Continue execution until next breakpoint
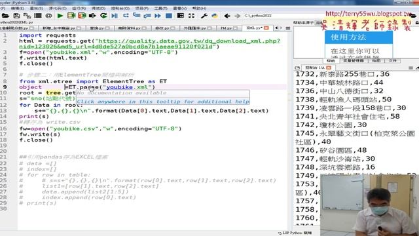The width and height of the screenshot is (419, 236). 158,16
